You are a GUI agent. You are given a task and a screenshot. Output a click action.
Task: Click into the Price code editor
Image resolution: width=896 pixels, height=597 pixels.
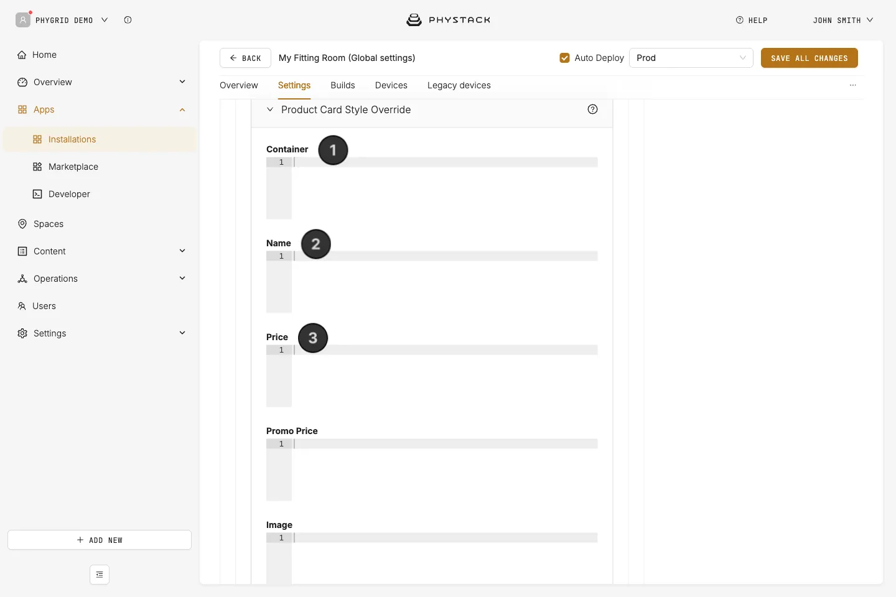pos(432,376)
